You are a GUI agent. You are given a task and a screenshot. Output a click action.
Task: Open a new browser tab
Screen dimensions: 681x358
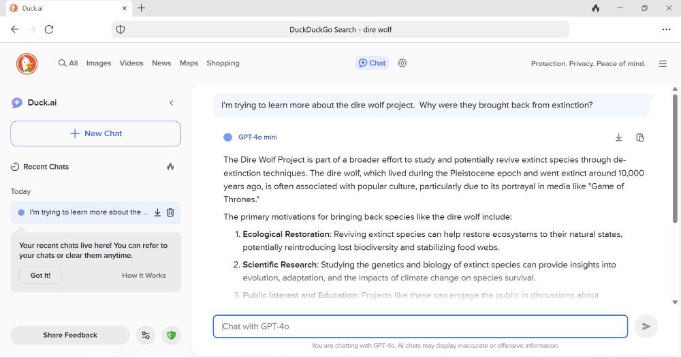141,8
